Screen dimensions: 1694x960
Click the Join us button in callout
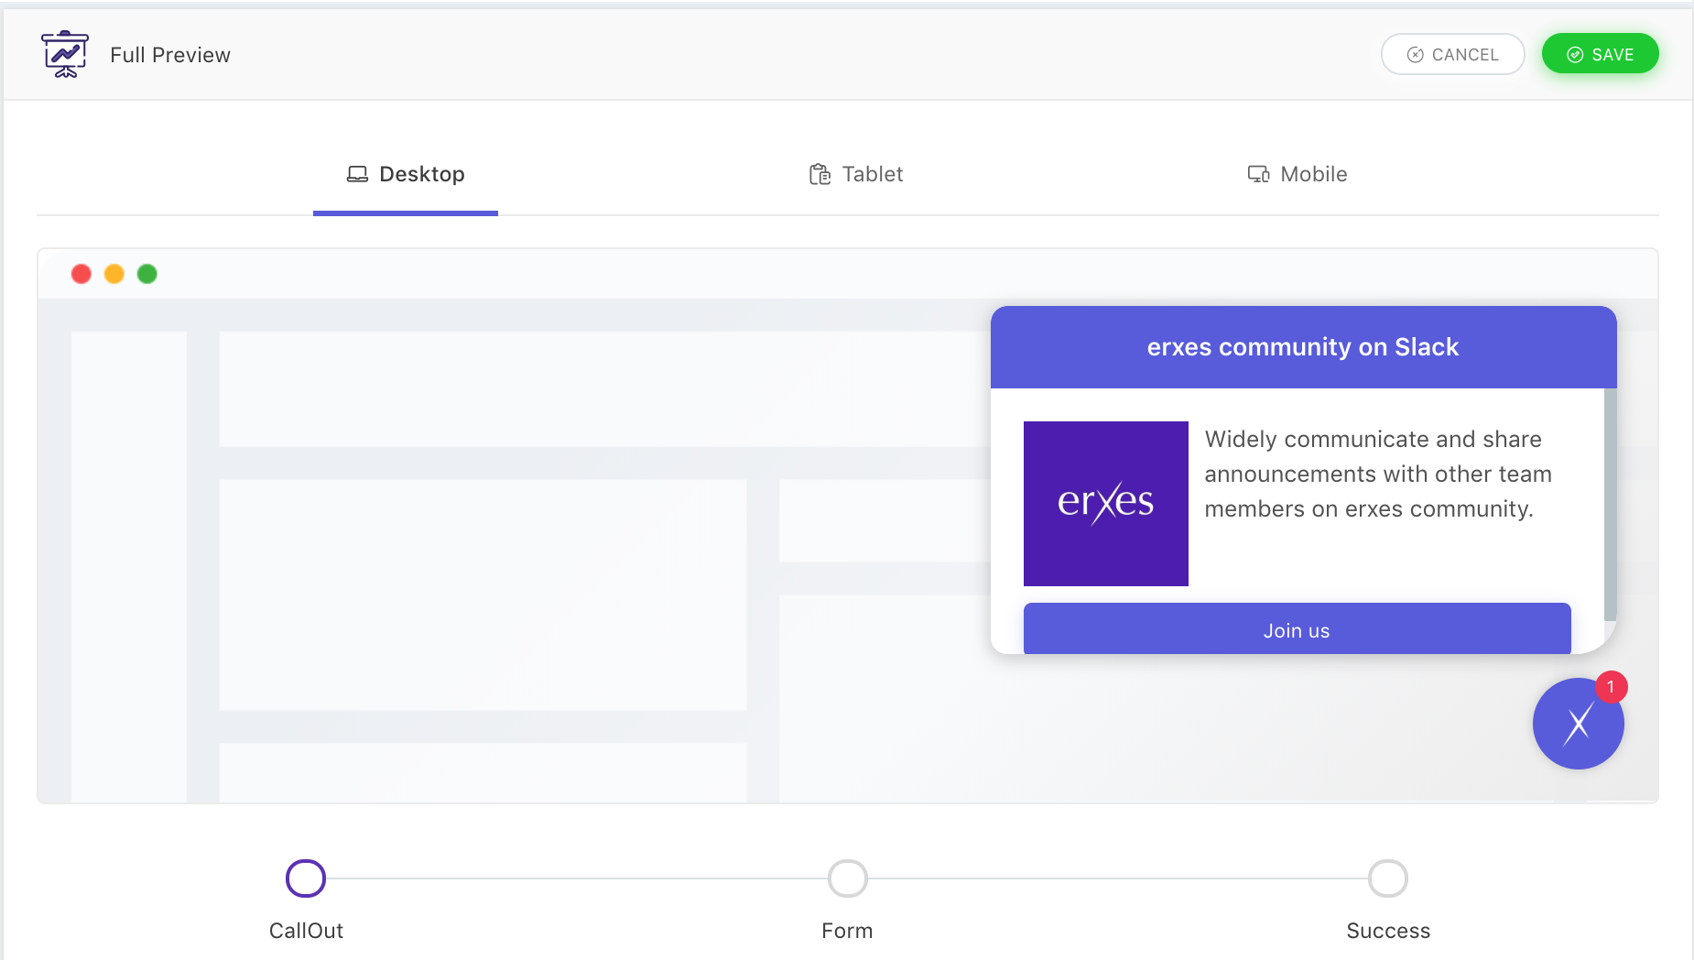1297,629
